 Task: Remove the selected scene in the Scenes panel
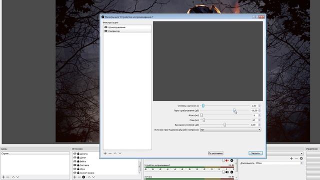pos(8,177)
